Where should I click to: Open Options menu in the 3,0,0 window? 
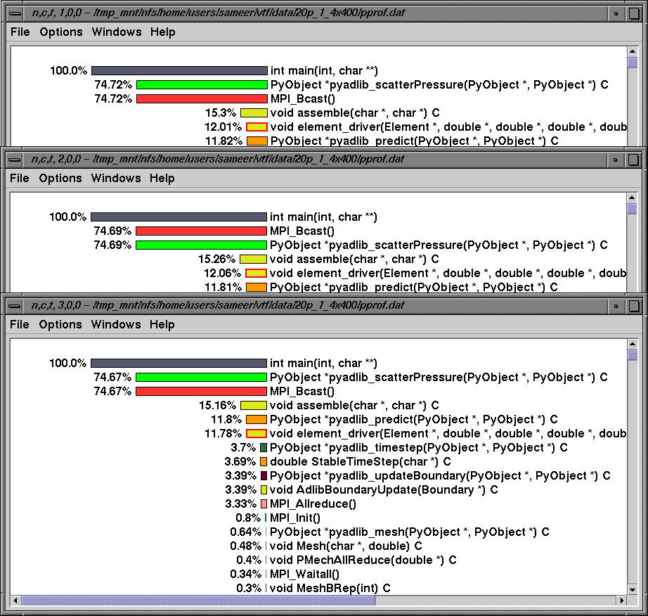[60, 325]
